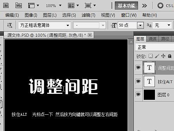Switch to the 路径 tab
This screenshot has width=174, height=131.
pos(165,39)
